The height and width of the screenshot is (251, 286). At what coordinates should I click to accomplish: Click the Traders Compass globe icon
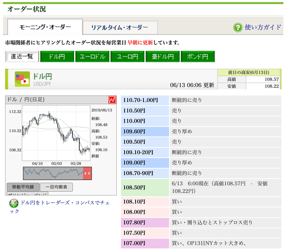coord(13,203)
